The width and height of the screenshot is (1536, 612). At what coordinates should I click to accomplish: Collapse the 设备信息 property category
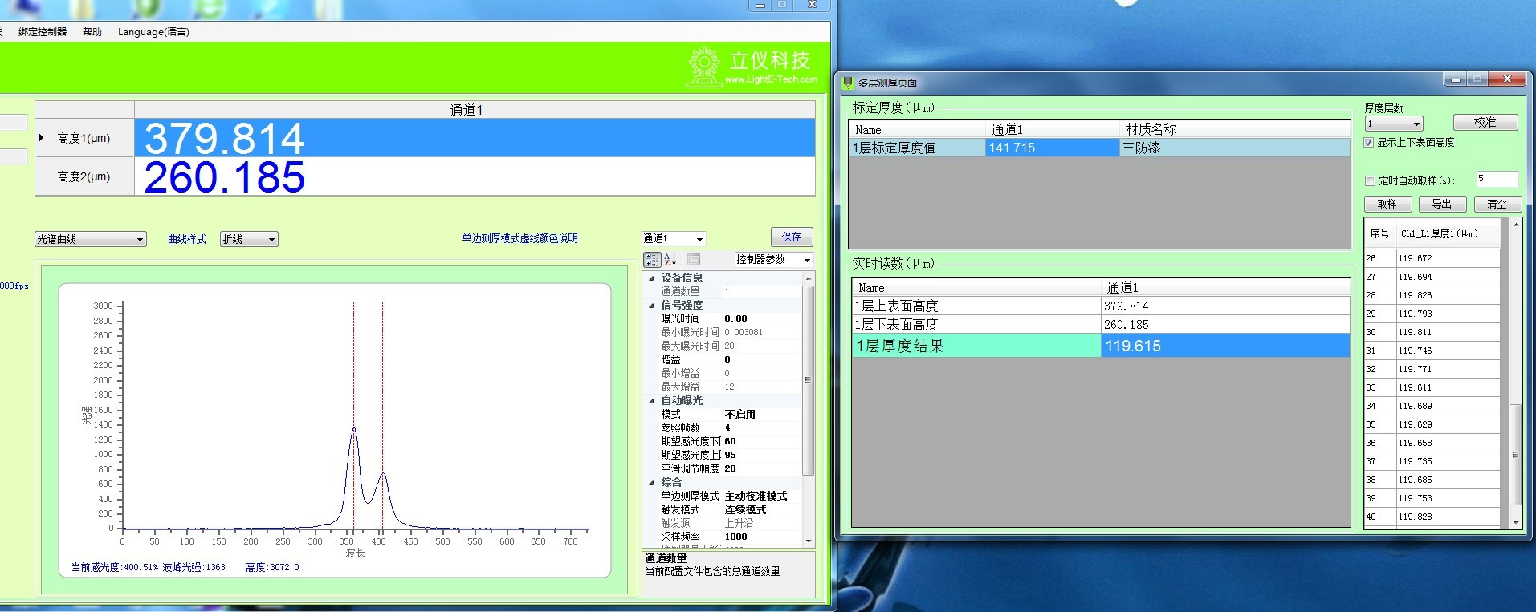(651, 278)
